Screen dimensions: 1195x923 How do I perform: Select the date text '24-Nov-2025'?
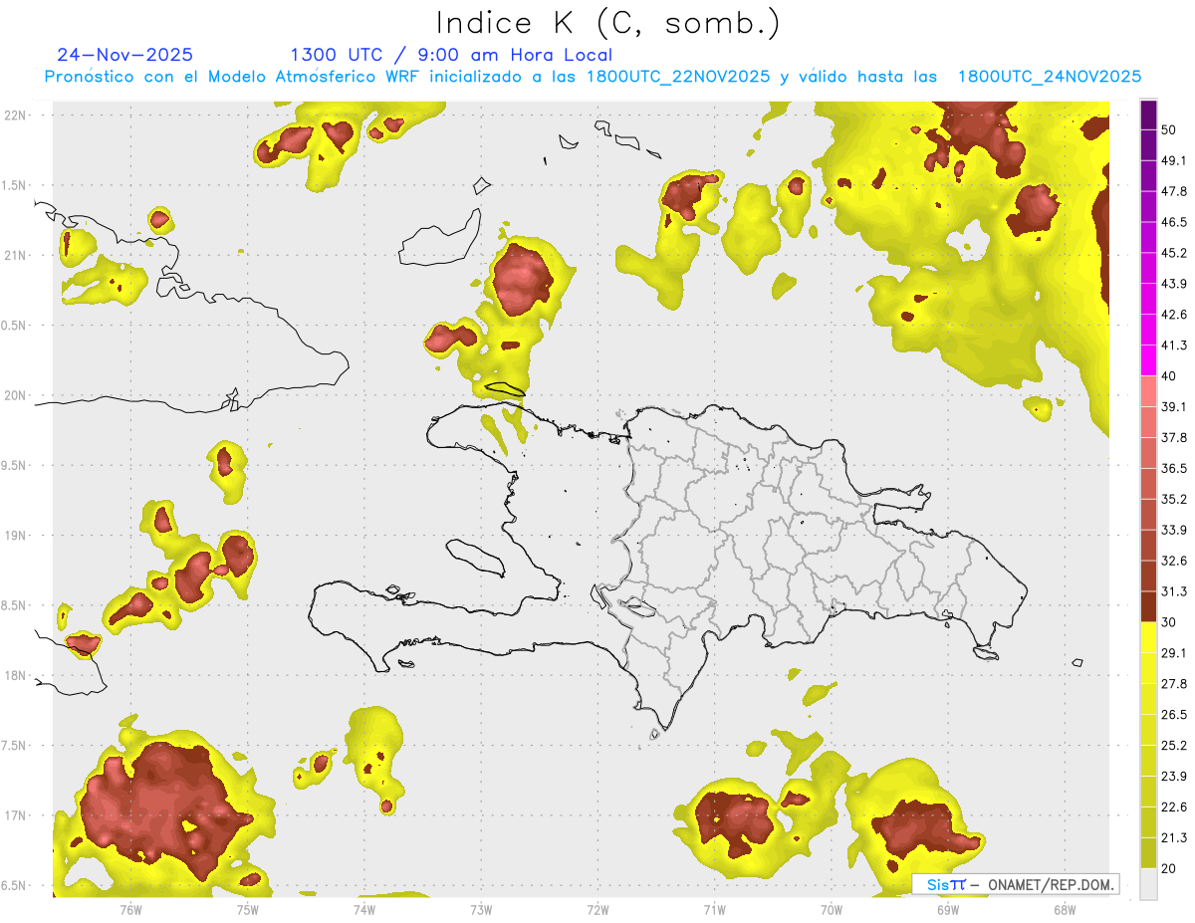tap(125, 55)
